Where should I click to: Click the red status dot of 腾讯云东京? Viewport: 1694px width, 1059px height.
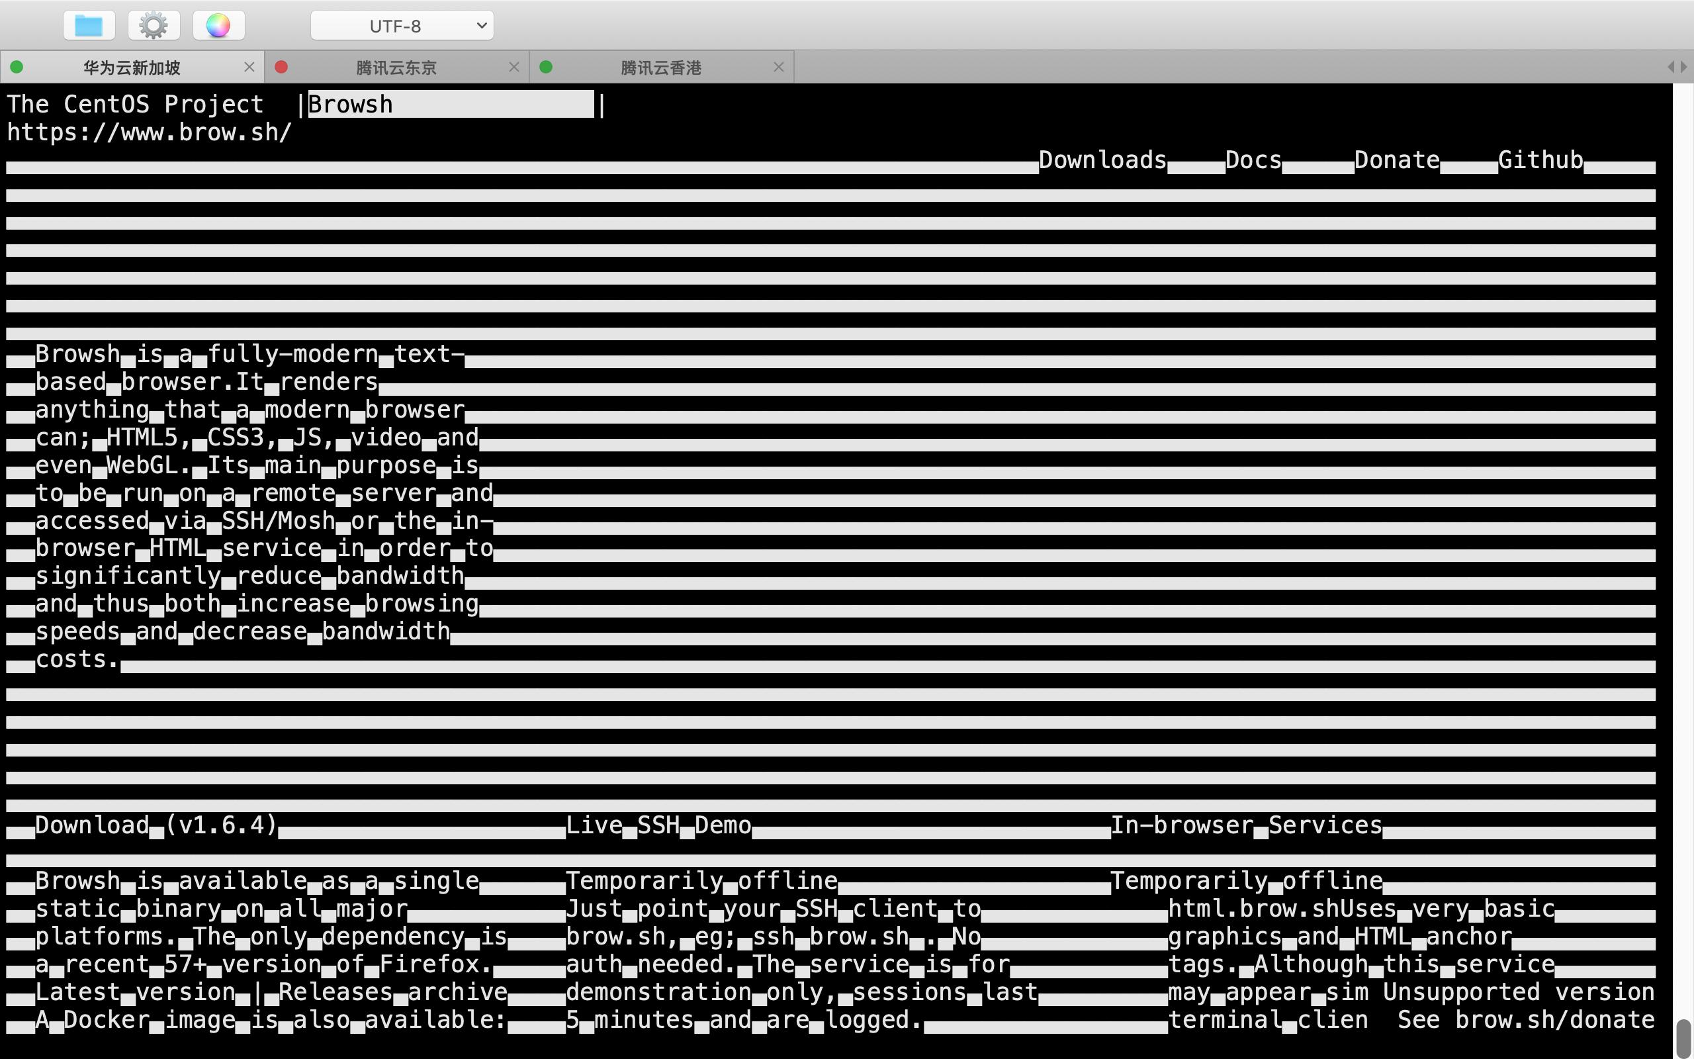[x=281, y=68]
